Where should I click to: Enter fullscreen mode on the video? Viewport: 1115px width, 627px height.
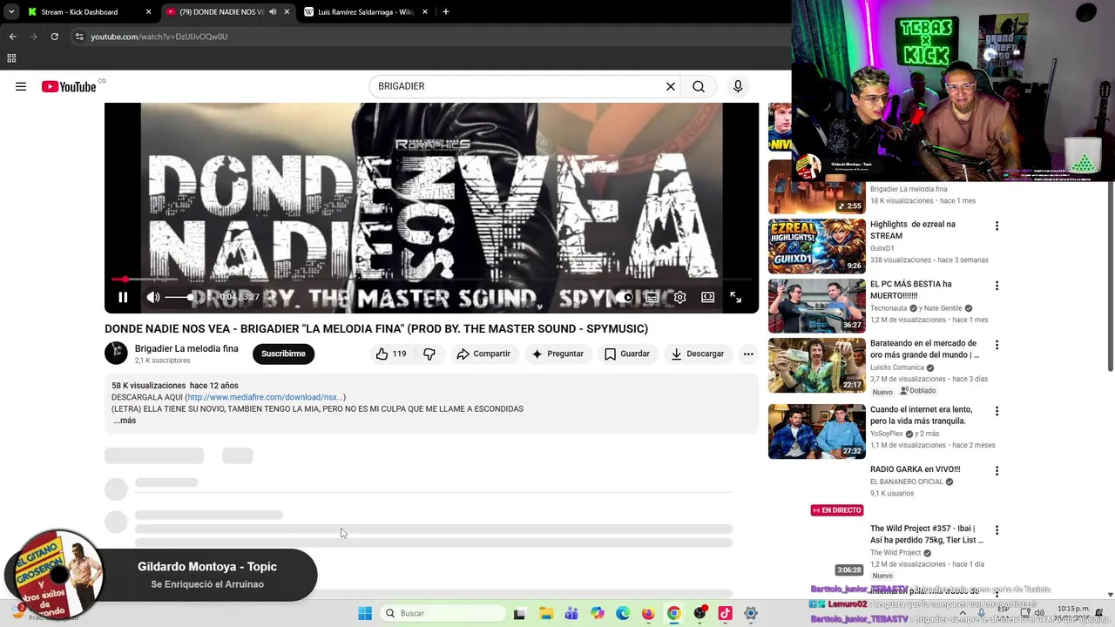735,297
